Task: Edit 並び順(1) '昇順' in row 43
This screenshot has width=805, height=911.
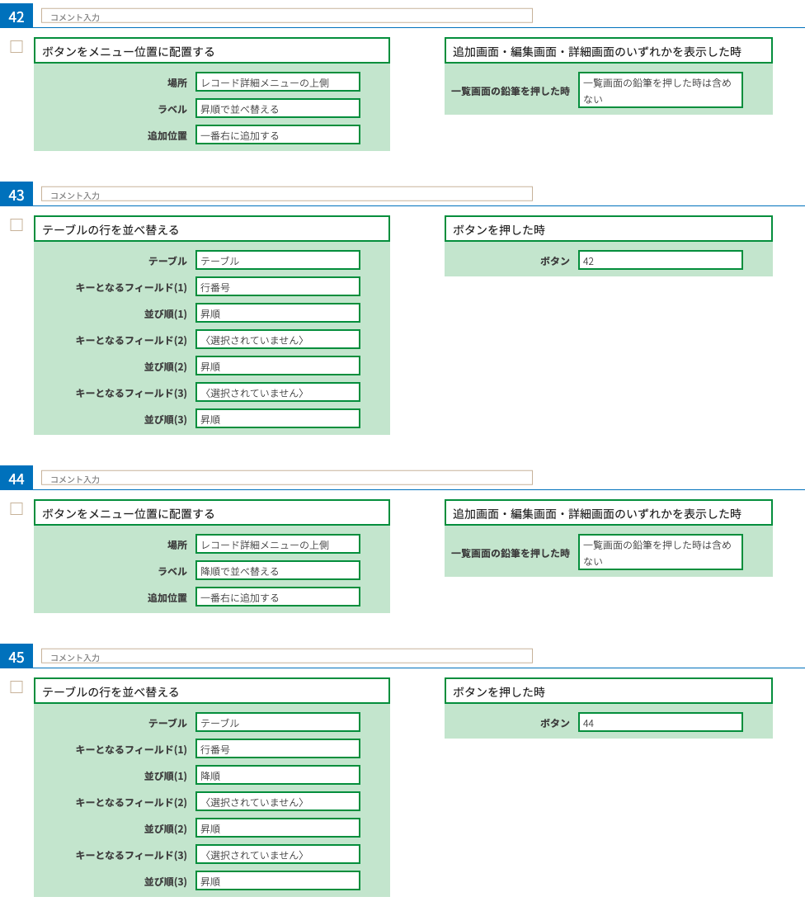Action: click(278, 314)
